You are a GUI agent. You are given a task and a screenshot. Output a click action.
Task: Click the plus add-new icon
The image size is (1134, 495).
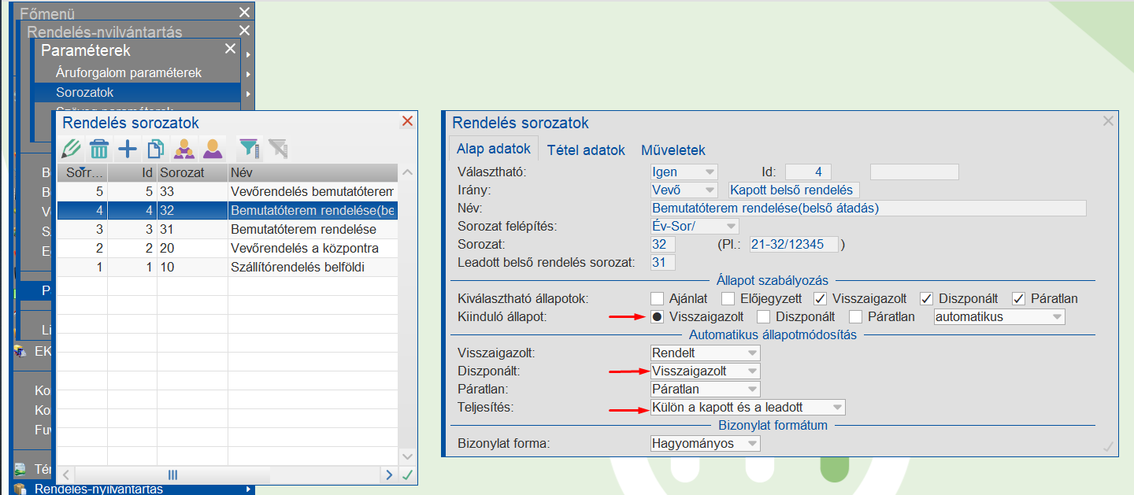128,148
